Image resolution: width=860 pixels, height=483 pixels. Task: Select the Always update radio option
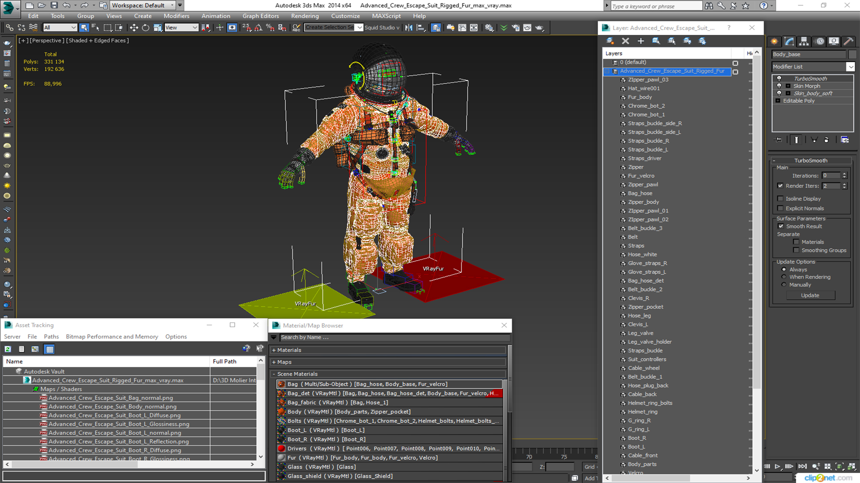784,270
